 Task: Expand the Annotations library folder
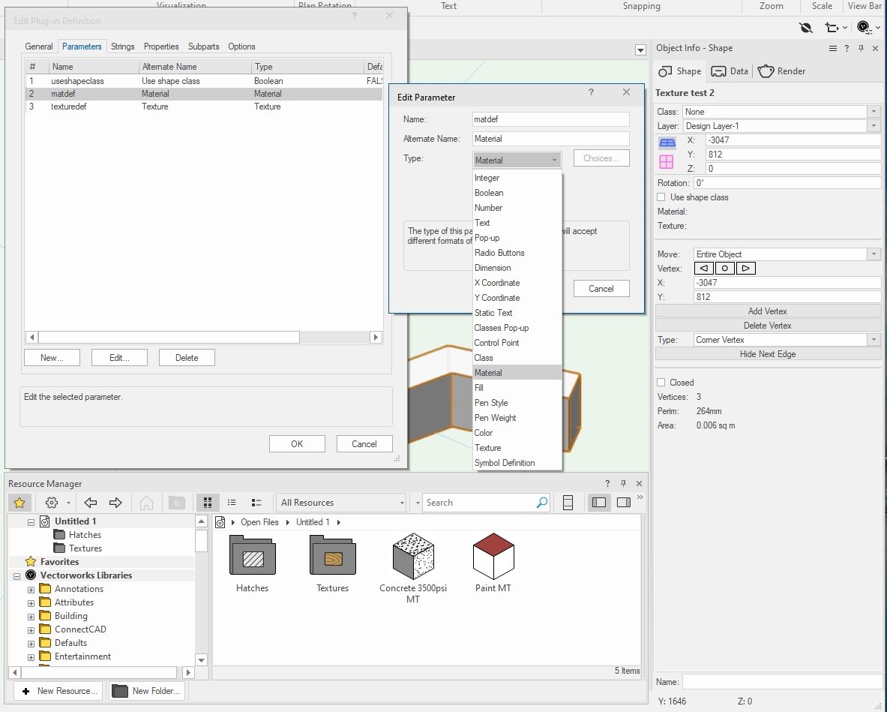31,590
